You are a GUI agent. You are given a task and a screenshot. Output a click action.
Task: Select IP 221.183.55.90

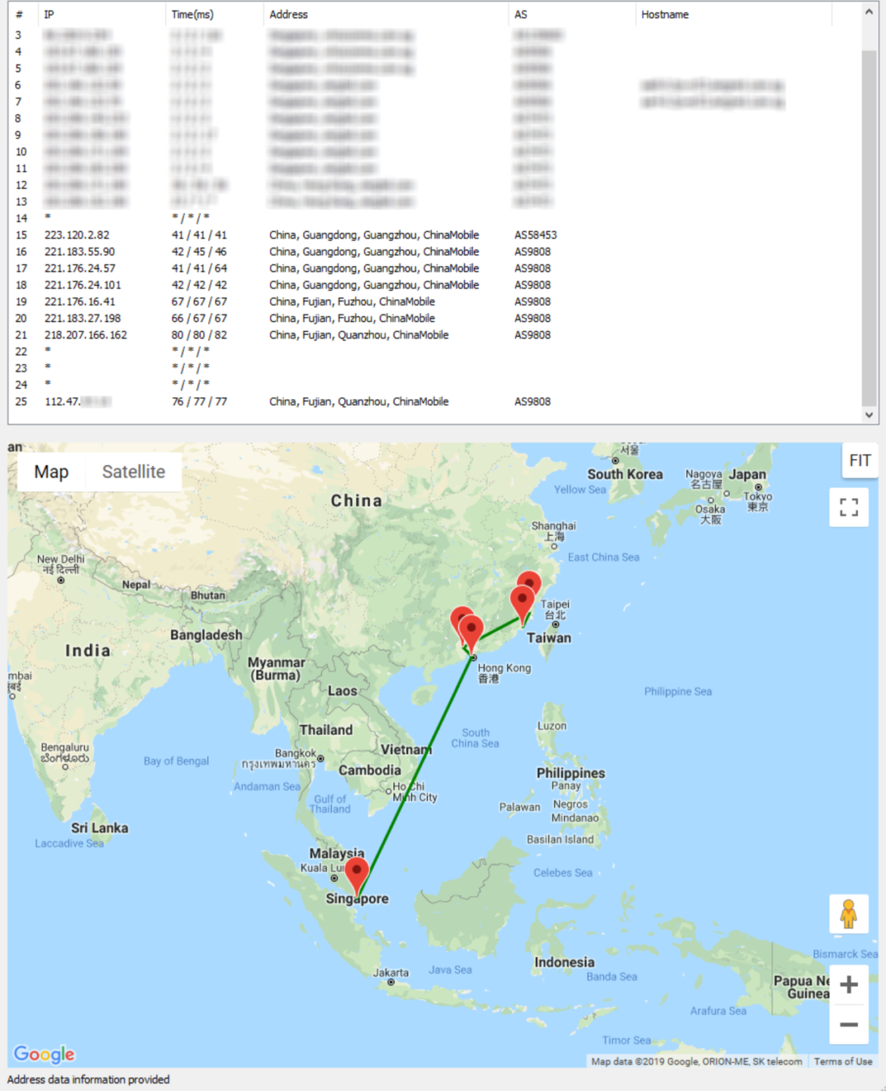point(80,252)
